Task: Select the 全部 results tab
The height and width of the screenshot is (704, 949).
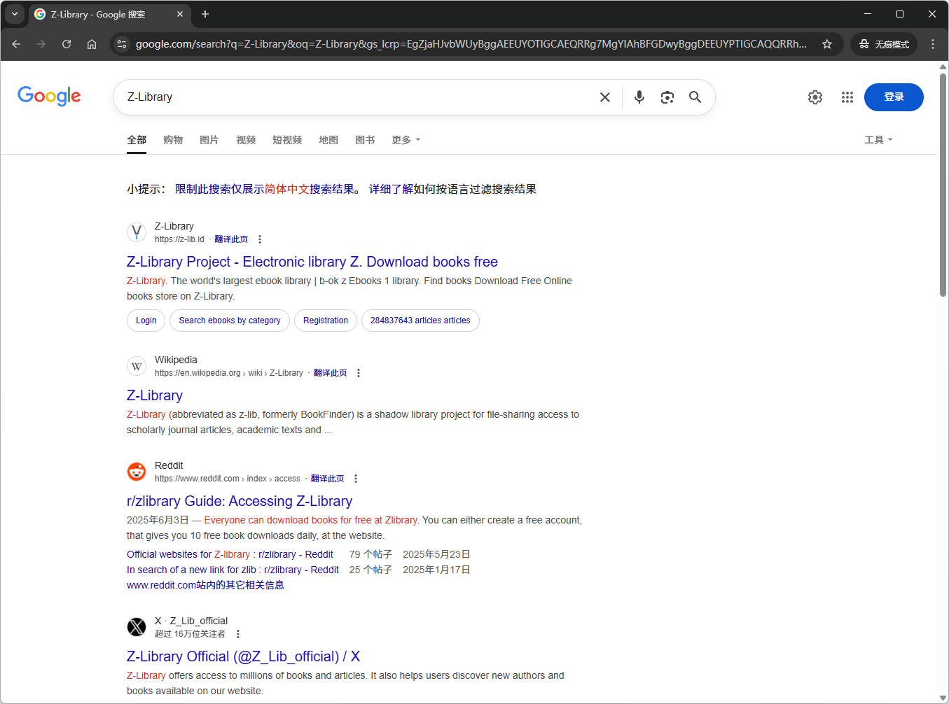Action: click(x=137, y=140)
